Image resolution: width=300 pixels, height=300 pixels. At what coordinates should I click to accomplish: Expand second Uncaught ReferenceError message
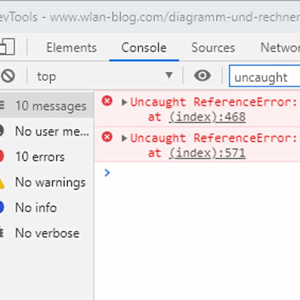124,138
